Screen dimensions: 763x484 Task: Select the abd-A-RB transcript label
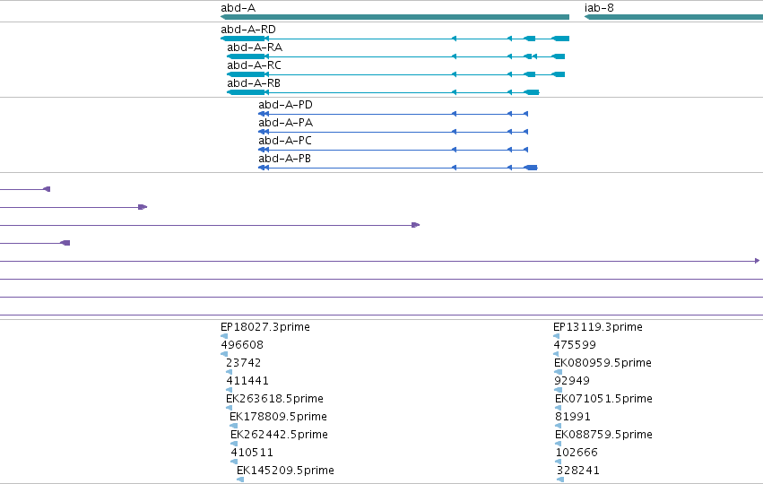click(254, 83)
